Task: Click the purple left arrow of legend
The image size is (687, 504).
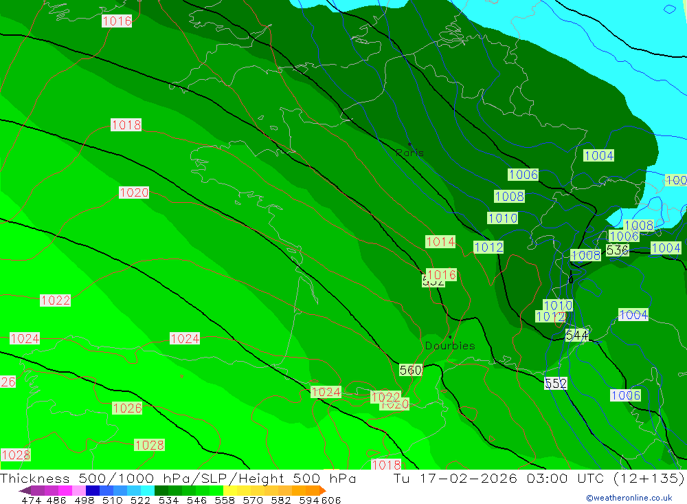Action: click(x=25, y=490)
